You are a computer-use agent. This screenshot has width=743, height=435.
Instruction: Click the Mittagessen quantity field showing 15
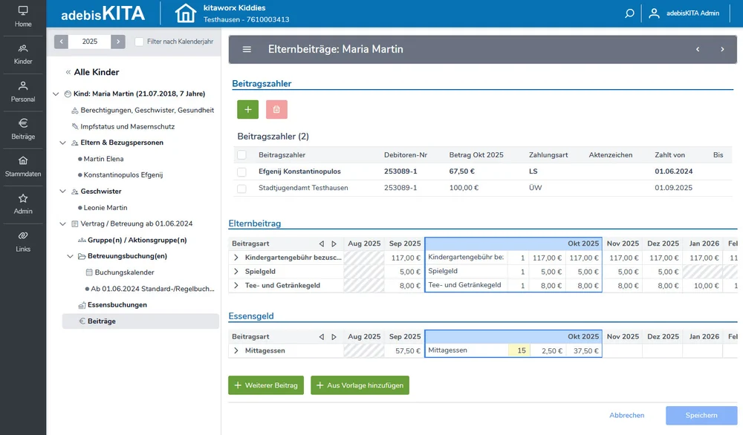tap(519, 350)
